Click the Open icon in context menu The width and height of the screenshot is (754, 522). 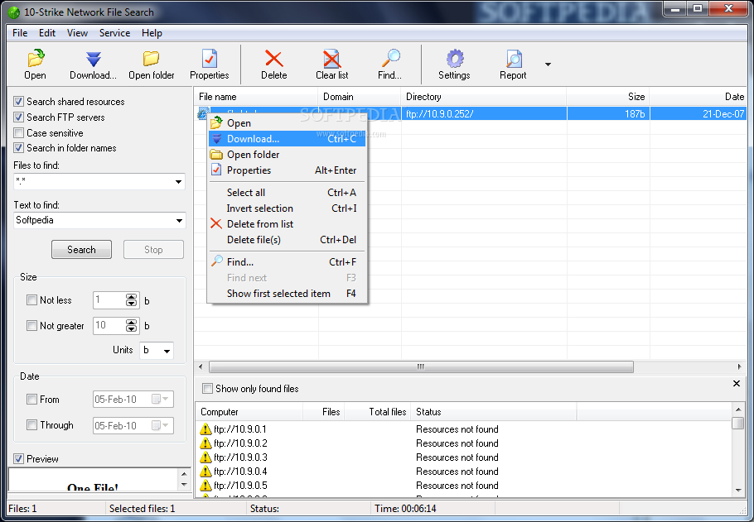point(216,123)
